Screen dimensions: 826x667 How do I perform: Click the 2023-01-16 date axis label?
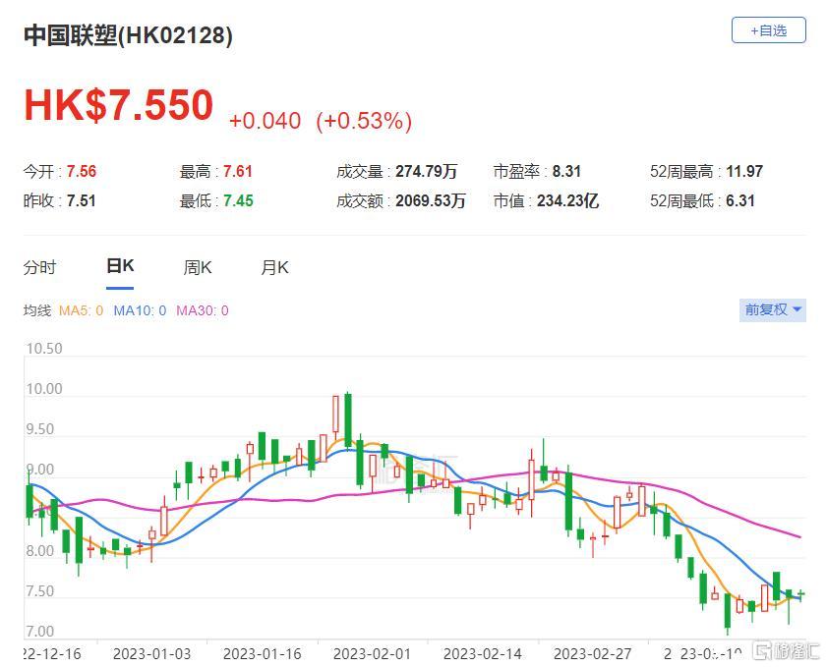coord(262,654)
